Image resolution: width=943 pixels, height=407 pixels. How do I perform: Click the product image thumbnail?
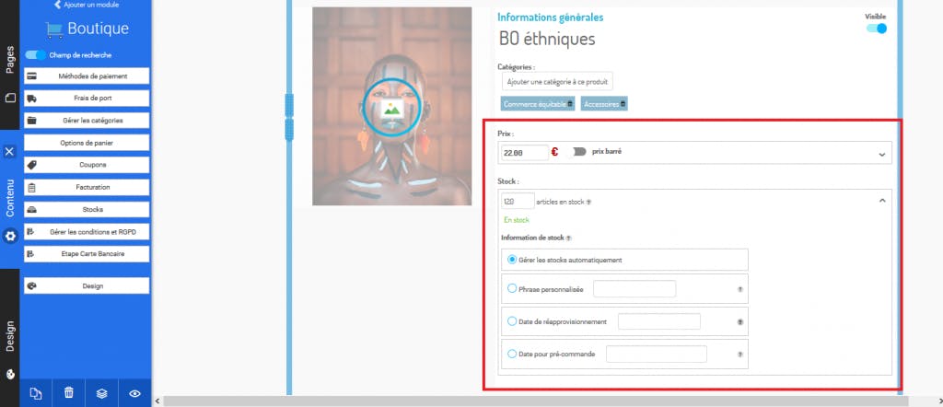coord(391,107)
